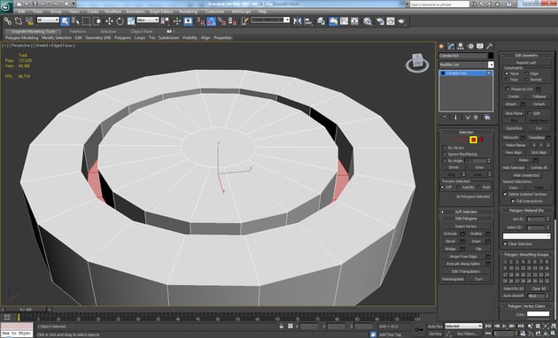
Task: Activate the Select and Rotate tool
Action: point(120,21)
